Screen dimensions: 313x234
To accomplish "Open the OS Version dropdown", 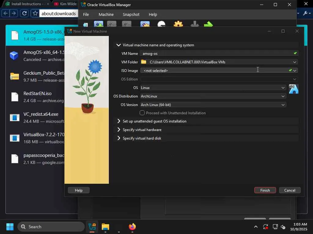I will (x=213, y=105).
